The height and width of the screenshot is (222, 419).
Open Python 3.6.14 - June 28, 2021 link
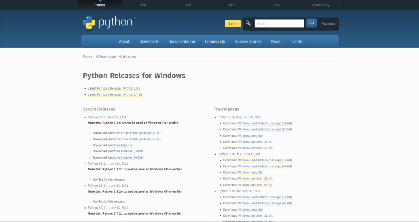point(108,186)
